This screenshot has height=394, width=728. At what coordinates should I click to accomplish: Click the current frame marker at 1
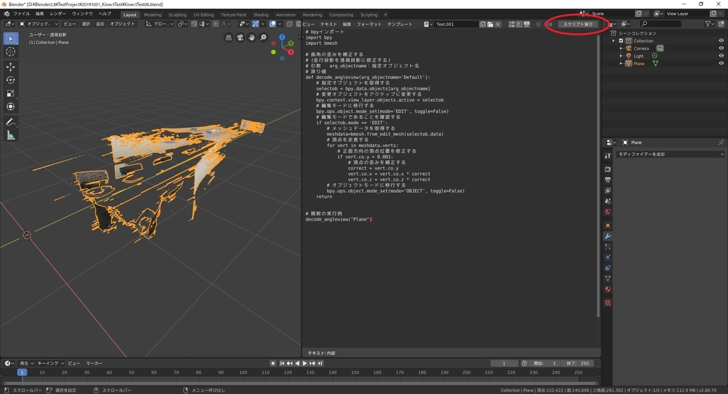click(22, 372)
